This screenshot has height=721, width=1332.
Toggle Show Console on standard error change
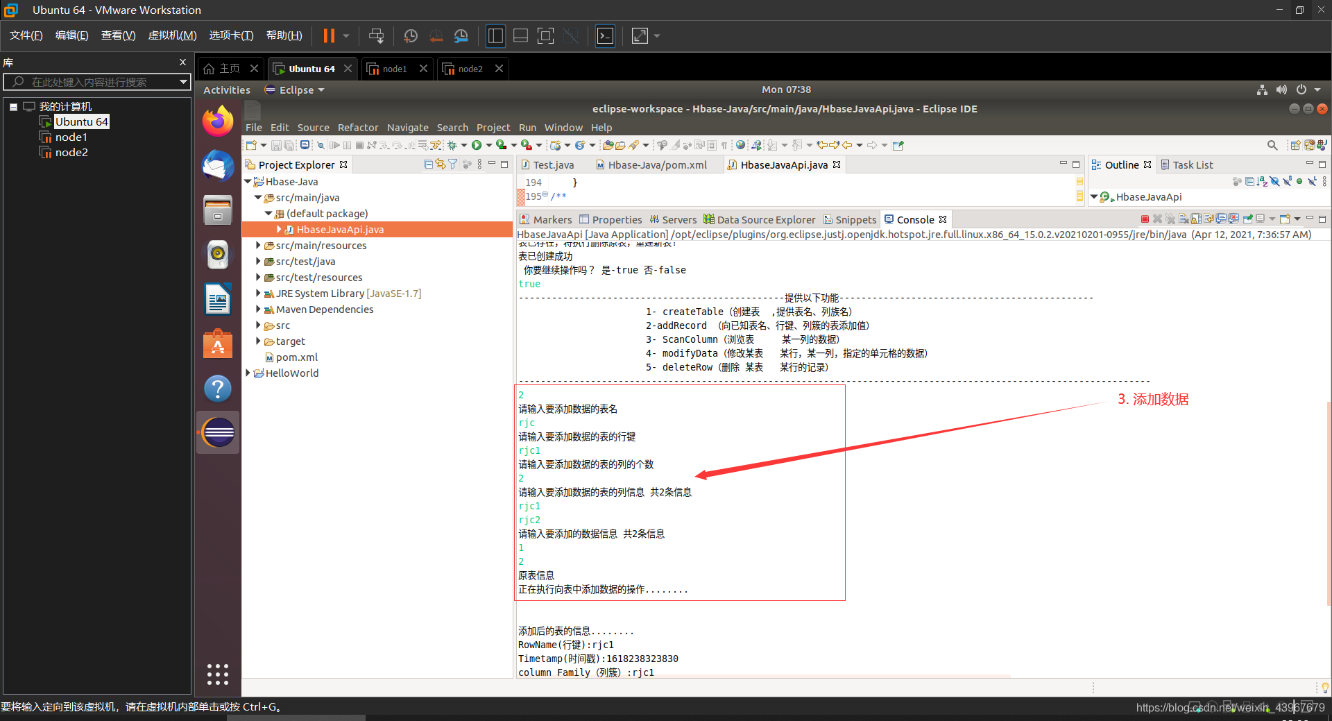point(1233,219)
